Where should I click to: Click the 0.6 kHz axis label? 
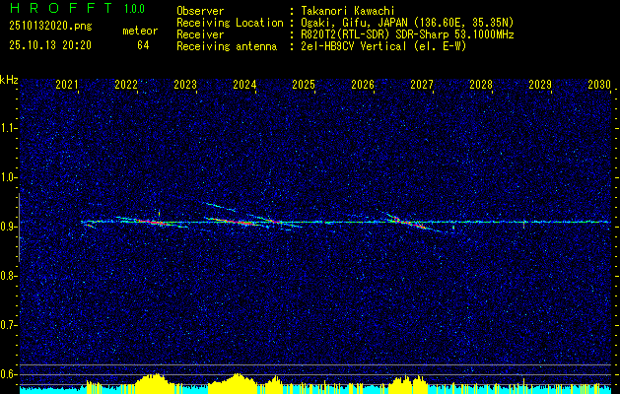(9, 374)
